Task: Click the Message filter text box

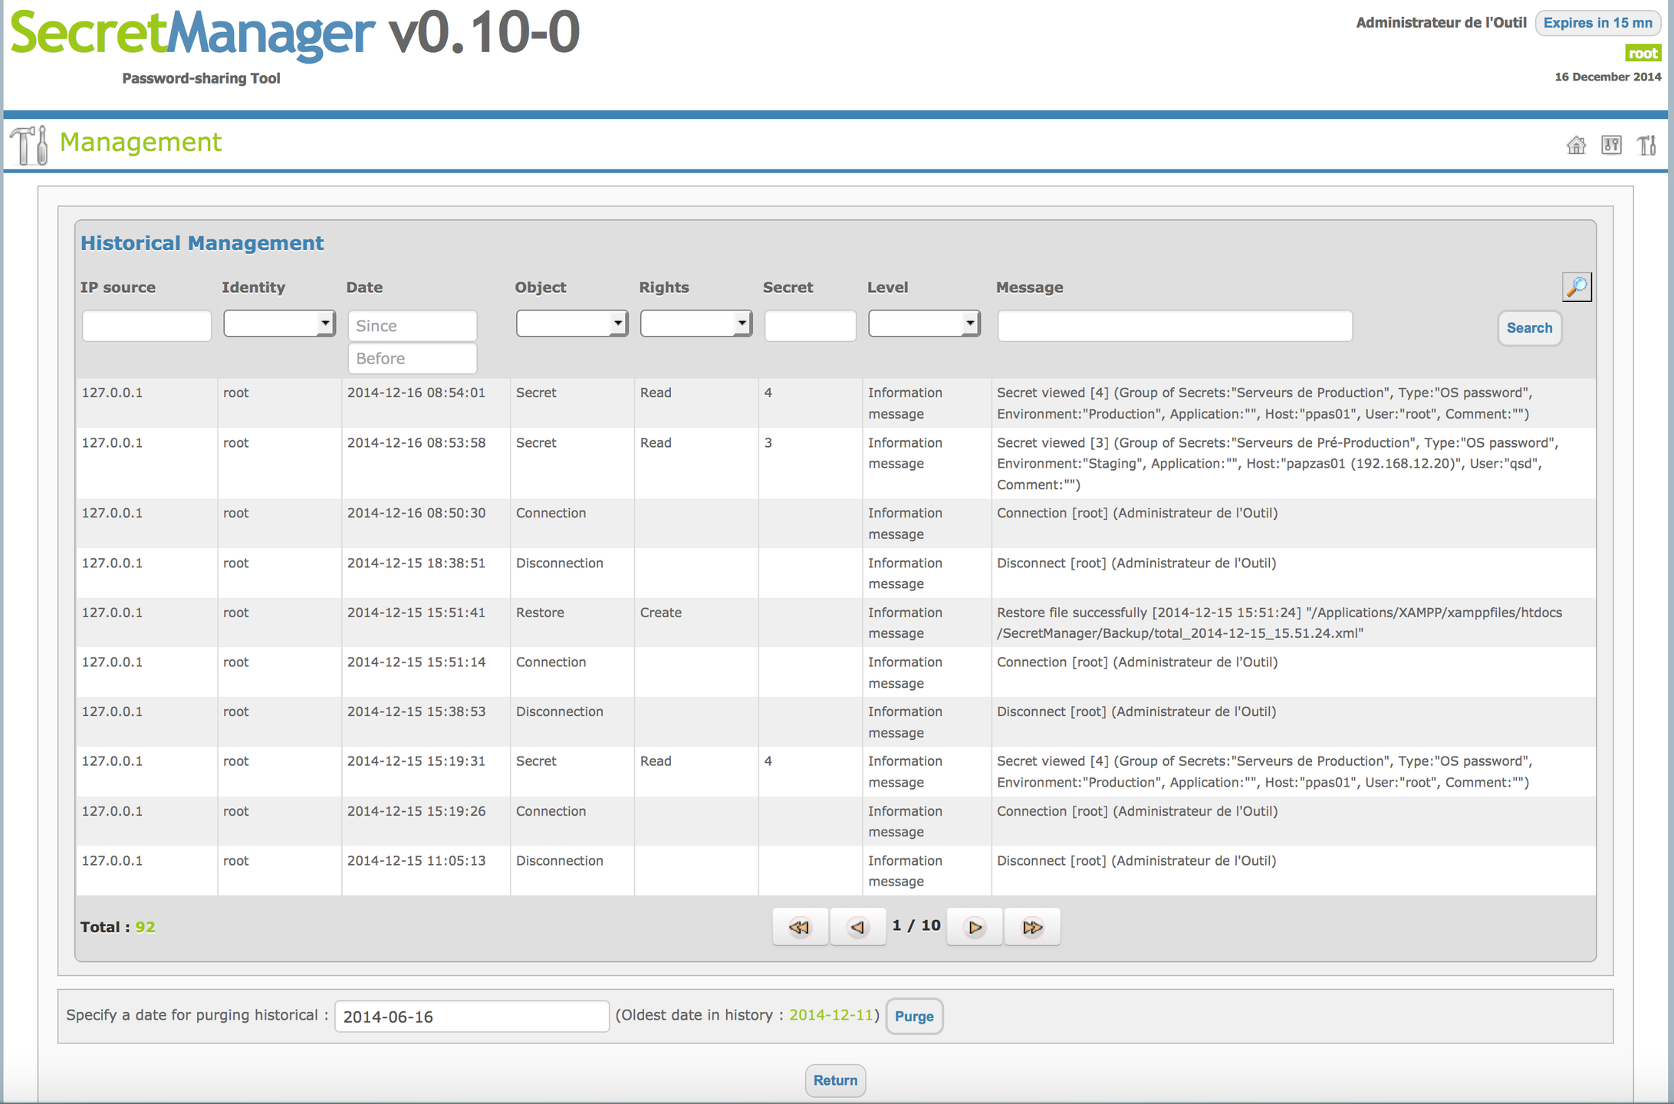Action: pos(1174,326)
